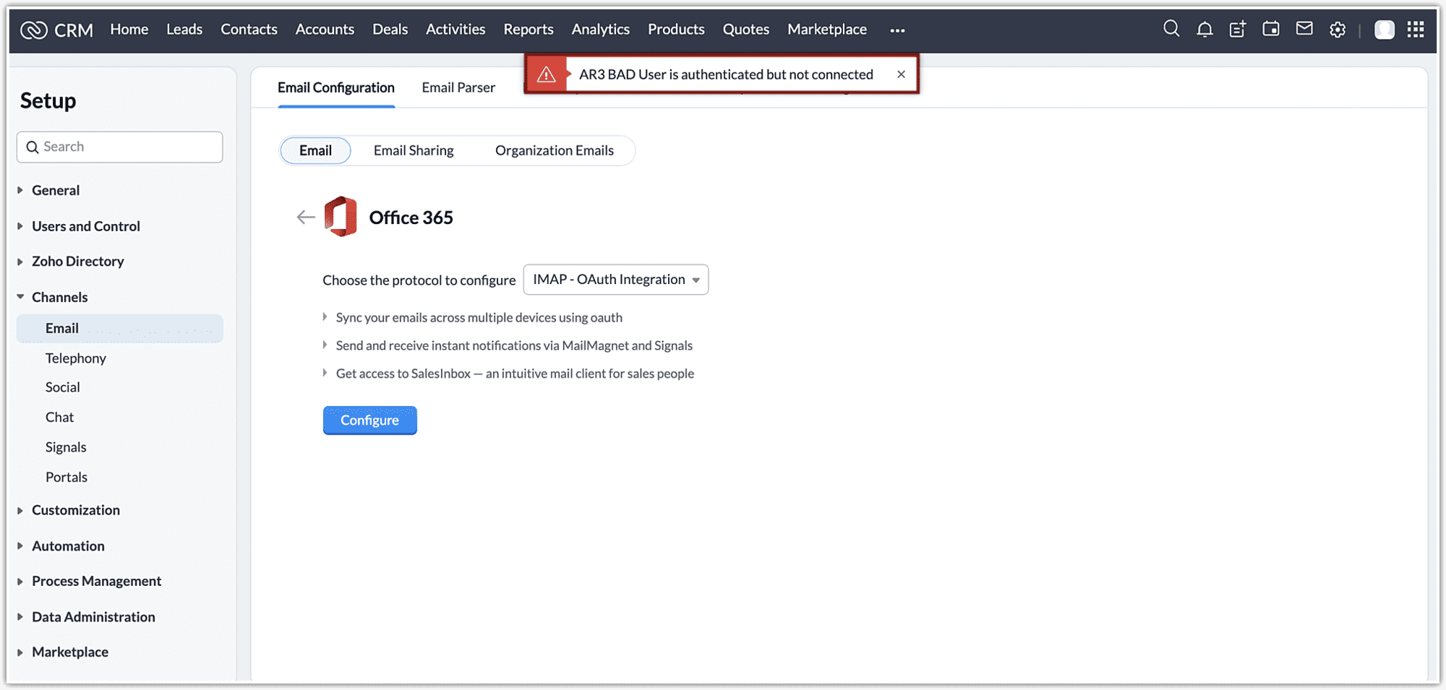Viewport: 1446px width, 690px height.
Task: Switch to Email Parser tab
Action: 458,87
